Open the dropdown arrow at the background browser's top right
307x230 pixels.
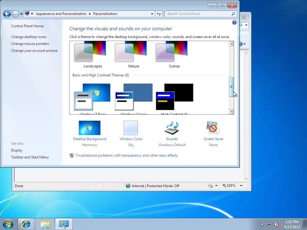coord(246,25)
